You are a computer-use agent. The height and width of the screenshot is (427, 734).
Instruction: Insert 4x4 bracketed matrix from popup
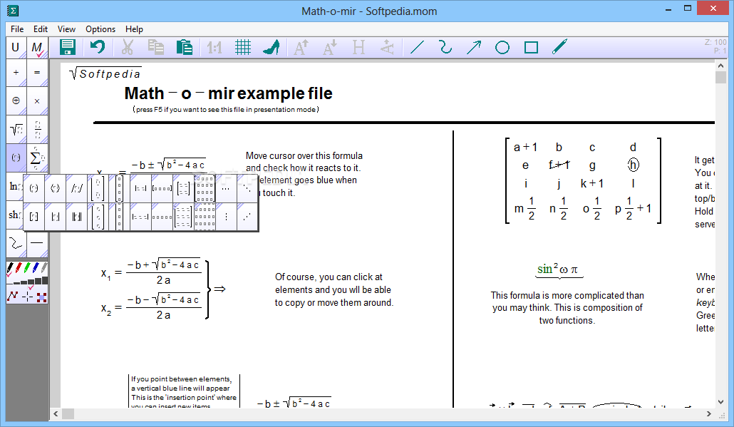[205, 189]
